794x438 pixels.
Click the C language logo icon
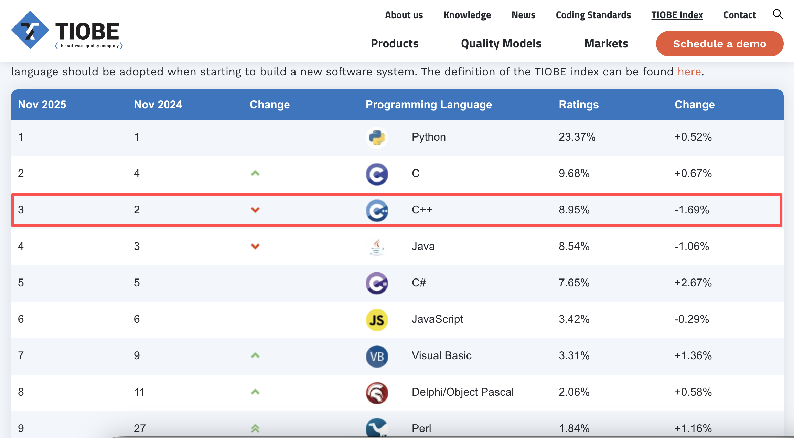(377, 174)
